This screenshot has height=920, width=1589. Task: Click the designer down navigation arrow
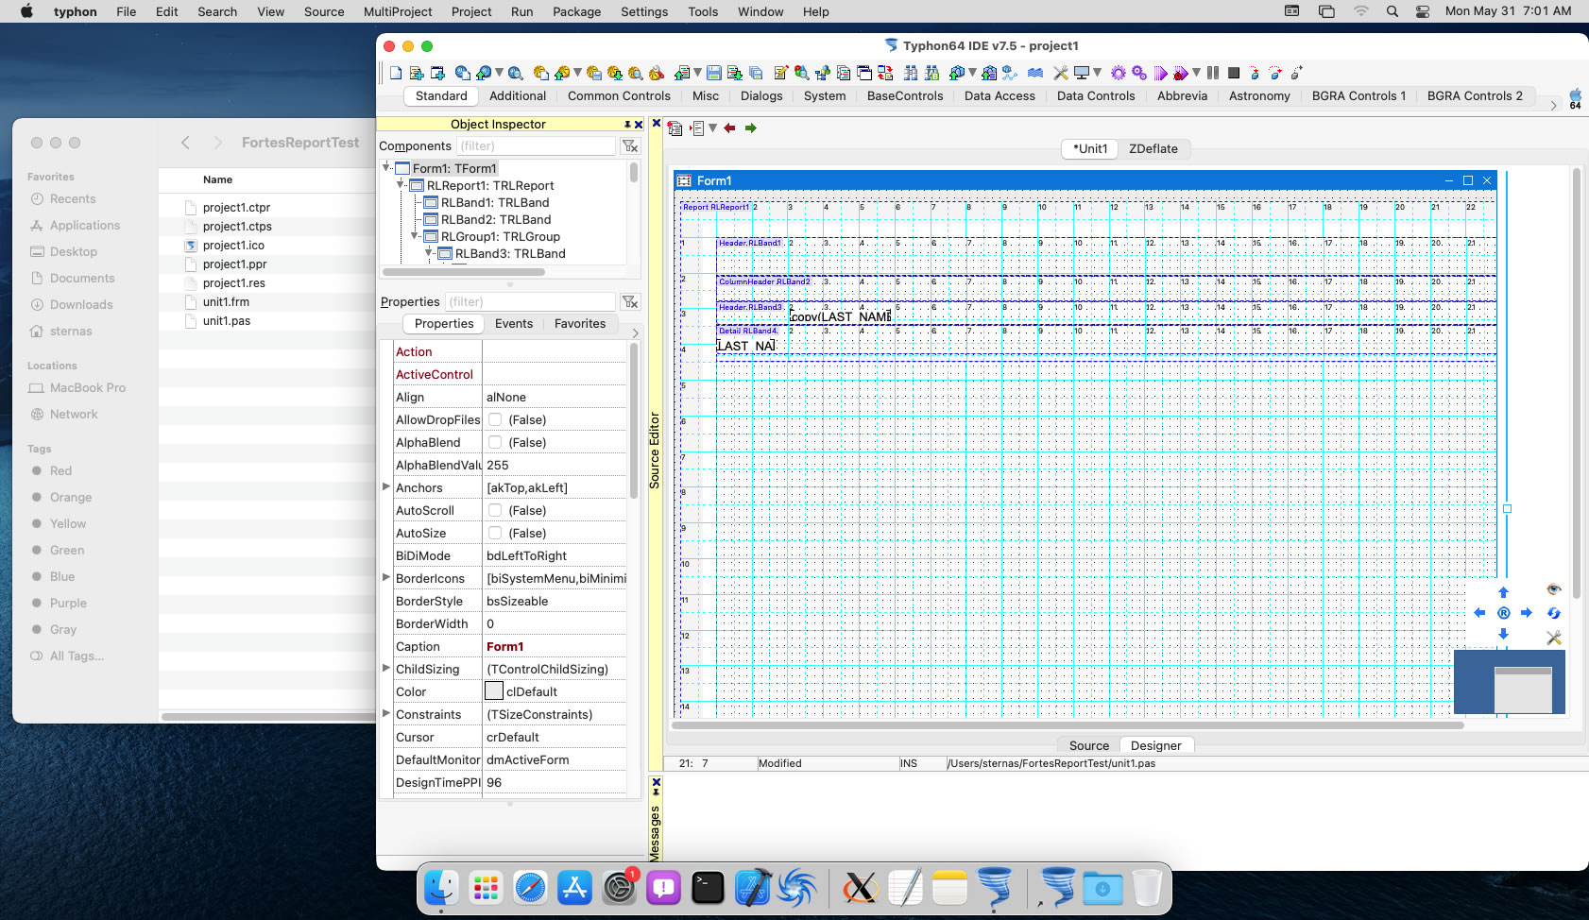point(1503,634)
